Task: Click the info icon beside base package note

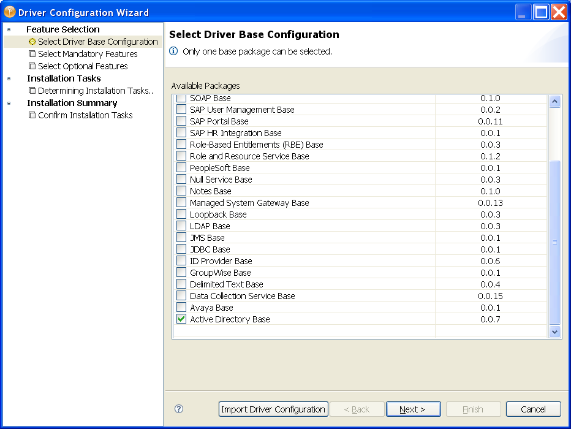Action: coord(174,51)
